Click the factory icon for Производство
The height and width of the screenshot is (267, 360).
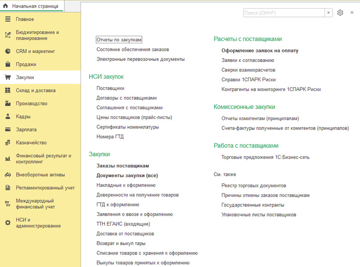pos(8,103)
